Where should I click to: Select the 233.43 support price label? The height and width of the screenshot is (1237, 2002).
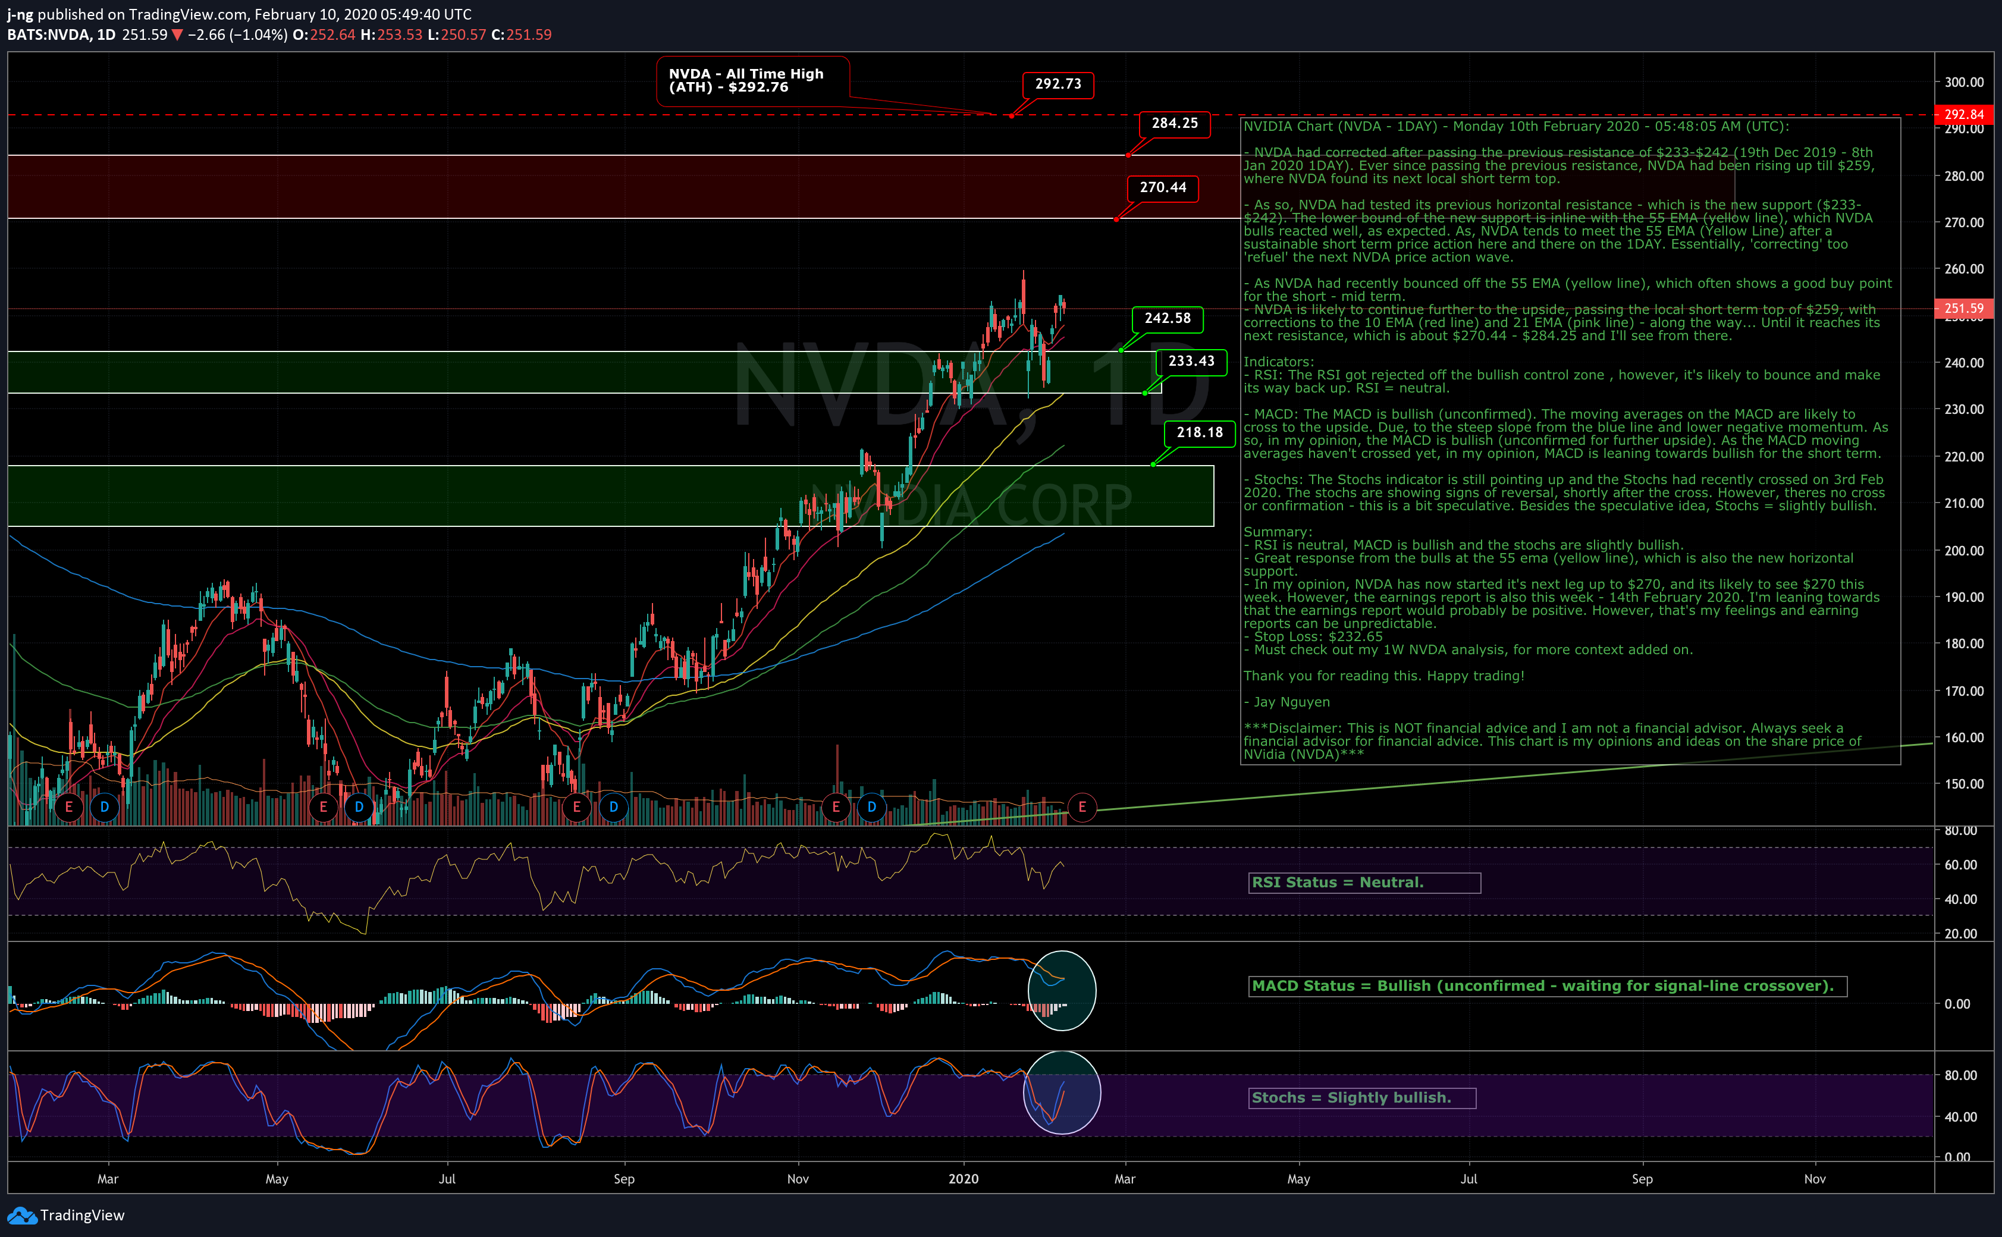click(1191, 362)
